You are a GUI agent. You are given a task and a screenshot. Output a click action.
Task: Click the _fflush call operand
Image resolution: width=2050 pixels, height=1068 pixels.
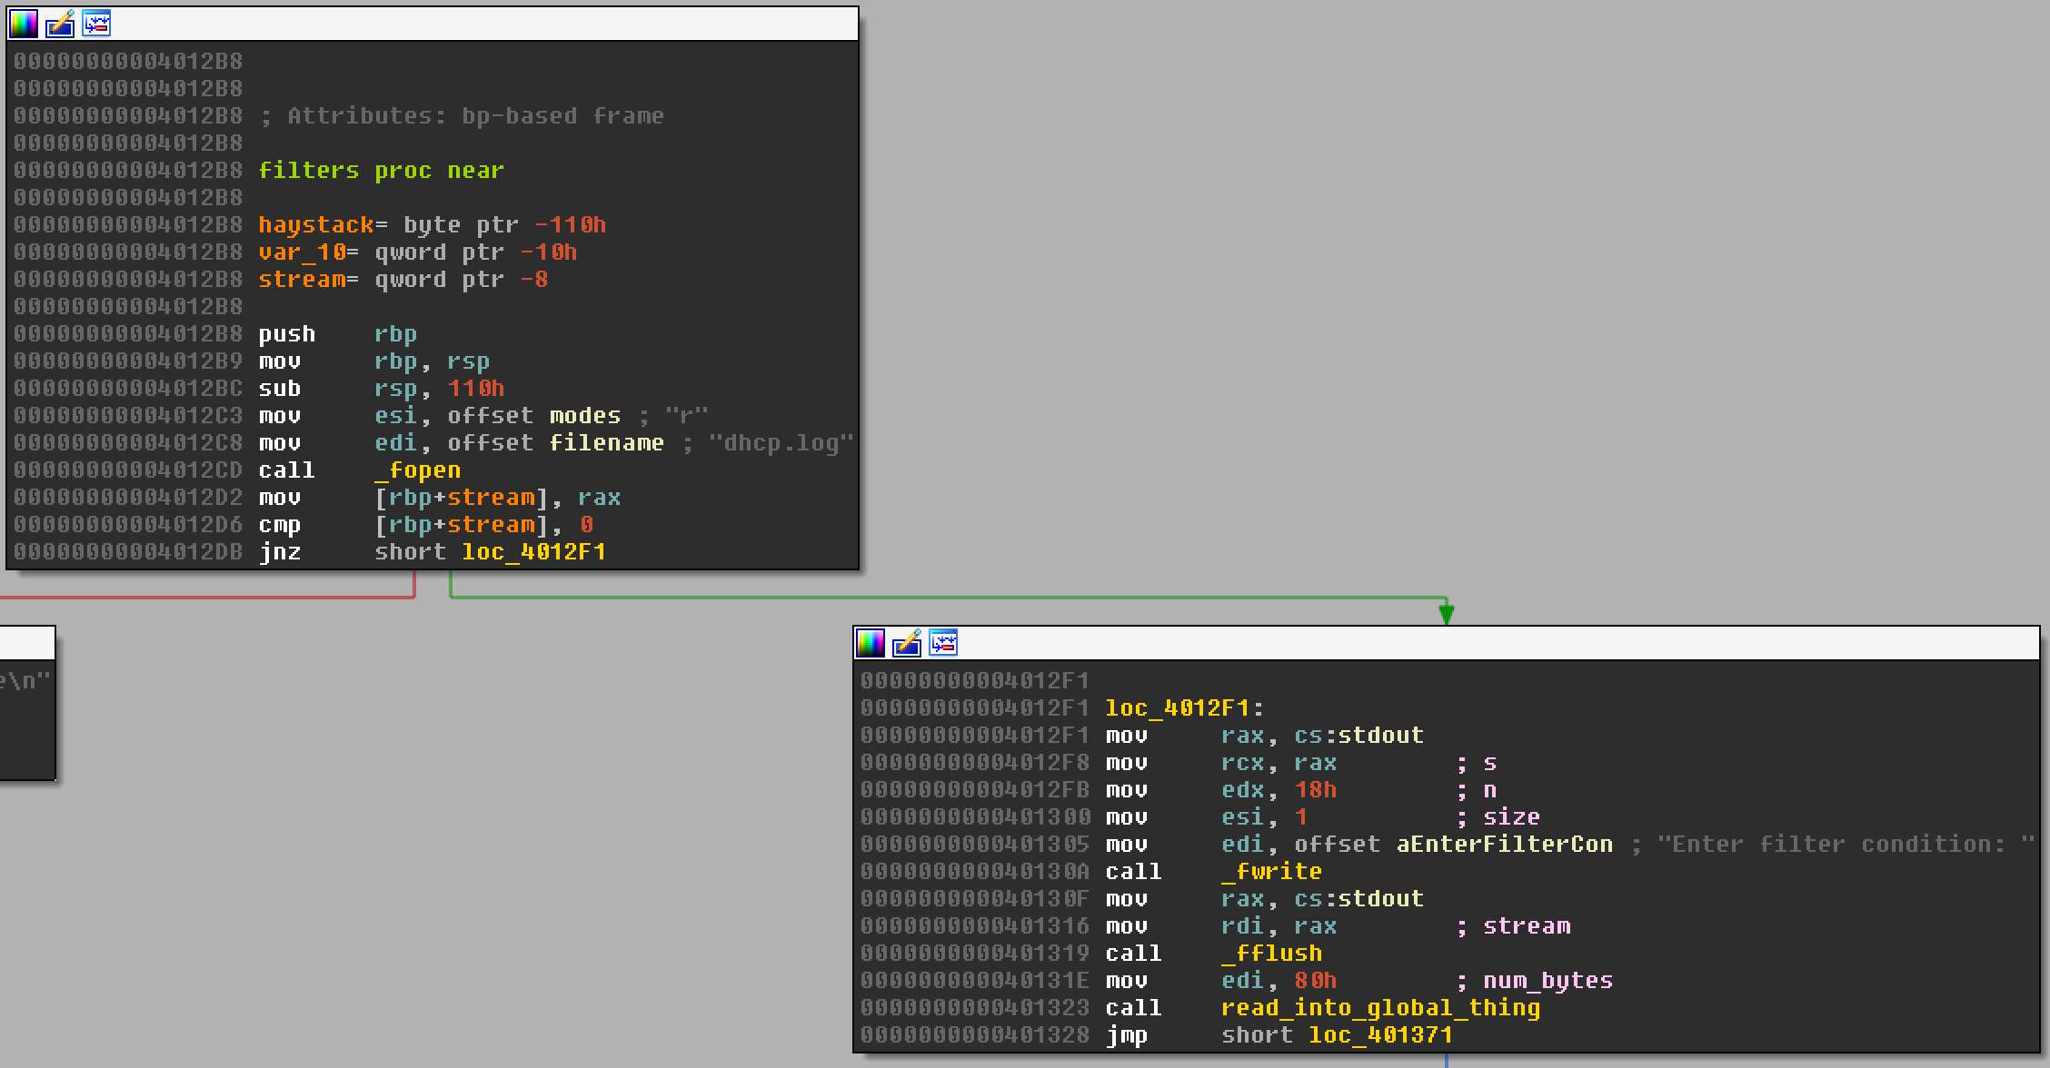[1271, 954]
